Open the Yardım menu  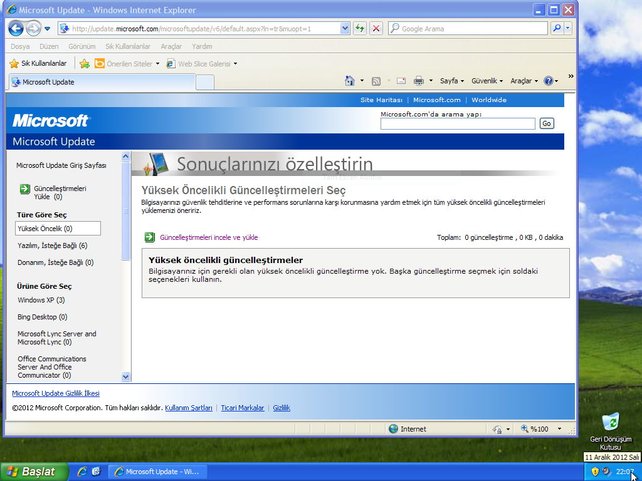[x=202, y=46]
